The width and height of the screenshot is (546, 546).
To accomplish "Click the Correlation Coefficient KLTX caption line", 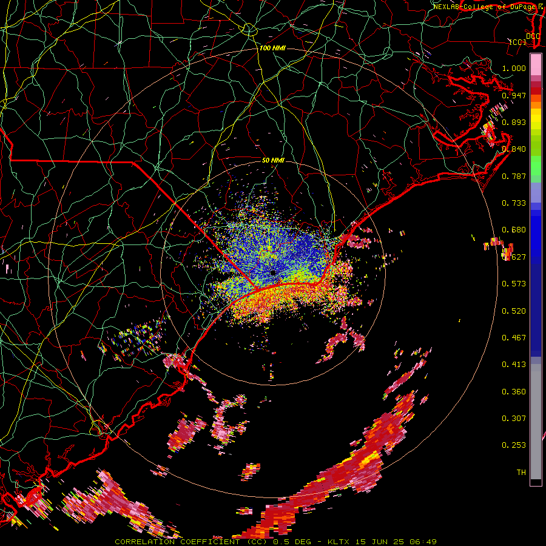I will [275, 542].
